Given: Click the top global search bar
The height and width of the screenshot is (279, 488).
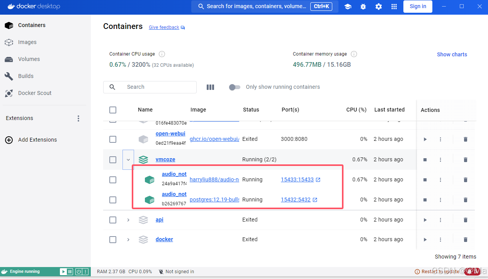Looking at the screenshot, I should 265,7.
